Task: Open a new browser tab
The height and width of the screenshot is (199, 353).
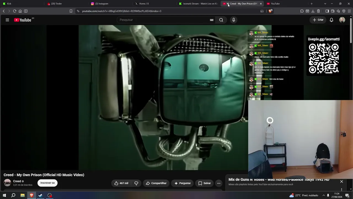Action: (312, 4)
